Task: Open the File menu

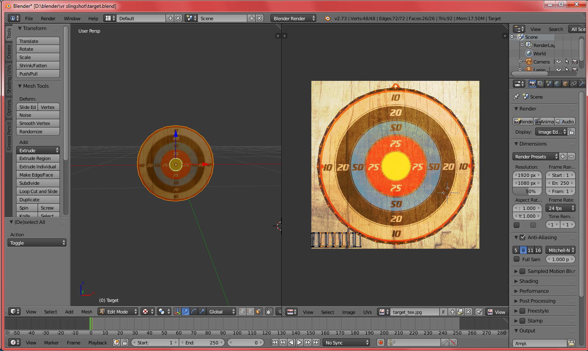Action: pyautogui.click(x=29, y=18)
